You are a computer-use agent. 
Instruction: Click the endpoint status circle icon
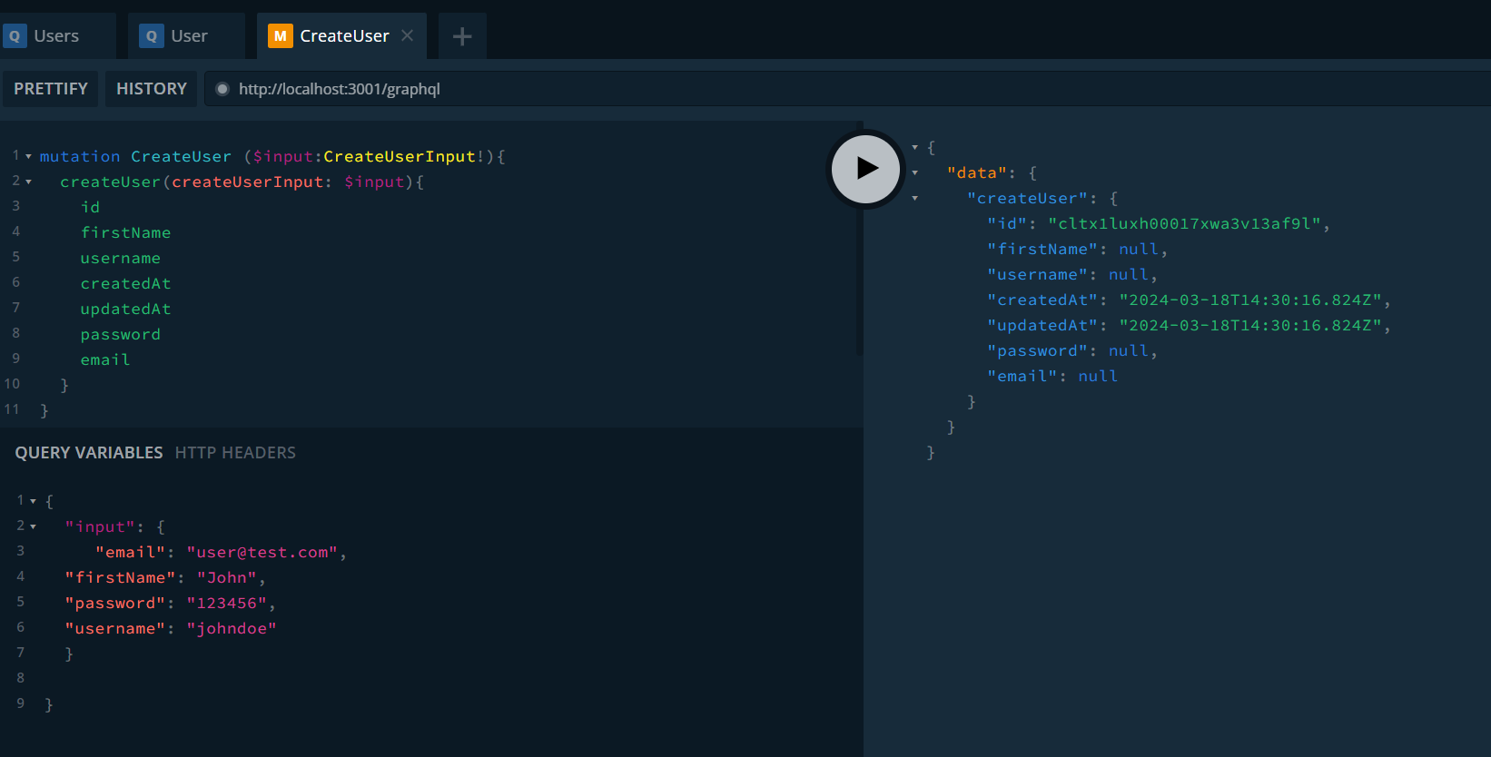pyautogui.click(x=222, y=89)
